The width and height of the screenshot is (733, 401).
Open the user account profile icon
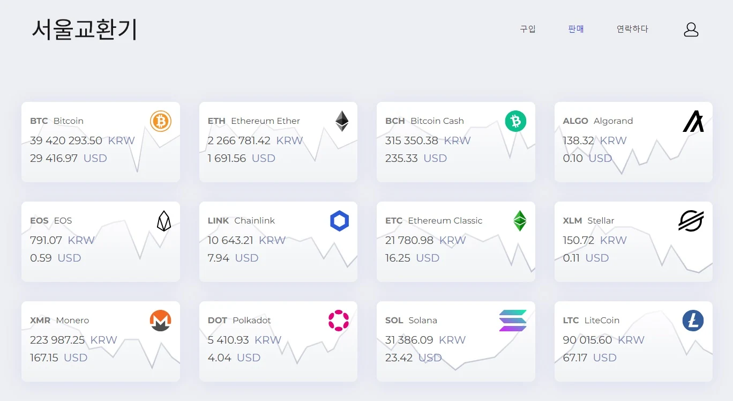click(691, 29)
